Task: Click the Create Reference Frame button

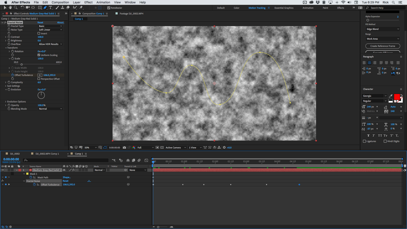Action: point(383,46)
